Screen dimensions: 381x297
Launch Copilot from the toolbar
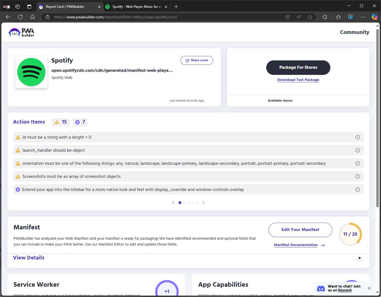(375, 17)
